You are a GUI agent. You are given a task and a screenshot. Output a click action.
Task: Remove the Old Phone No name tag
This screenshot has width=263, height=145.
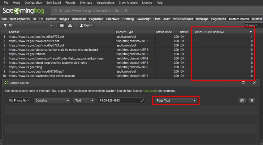coord(28,101)
